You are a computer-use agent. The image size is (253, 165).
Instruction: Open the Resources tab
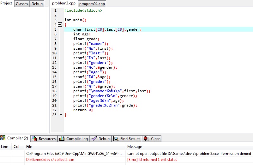44,139
